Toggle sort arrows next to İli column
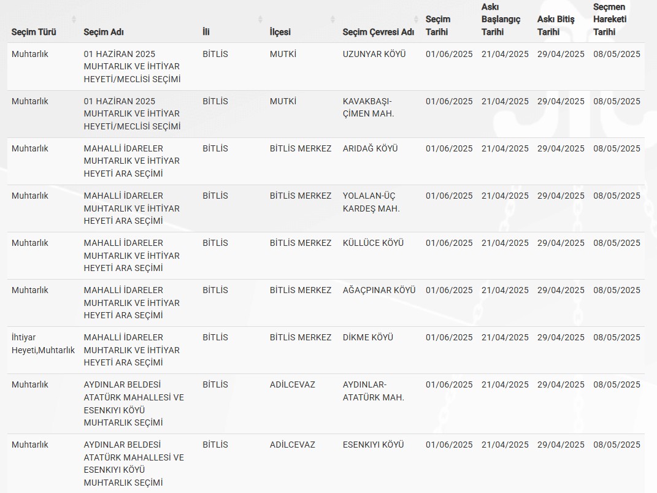 click(x=260, y=20)
